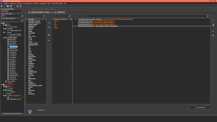Switch to the Destinazione tab
This screenshot has height=122, width=217.
(x=40, y=9)
